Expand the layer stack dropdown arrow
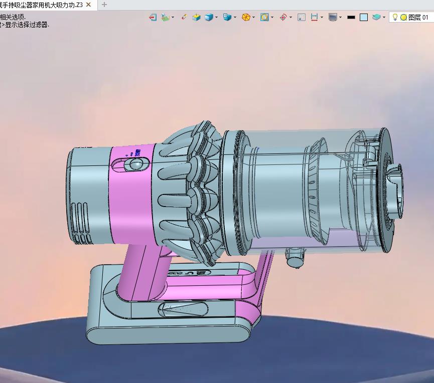The width and height of the screenshot is (434, 383). click(384, 18)
